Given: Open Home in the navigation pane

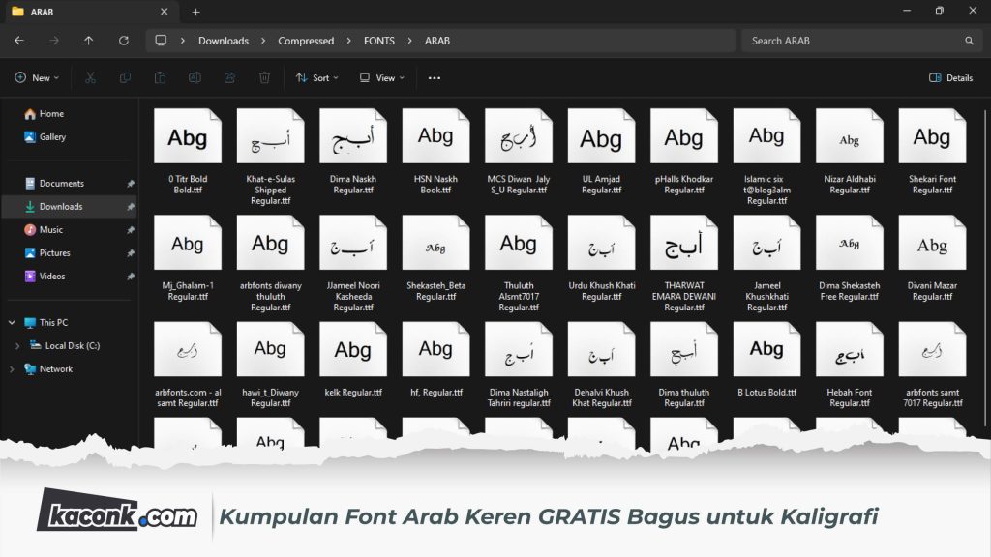Looking at the screenshot, I should tap(45, 114).
